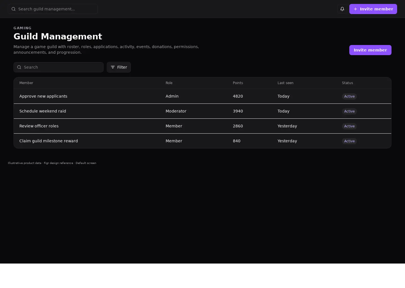Image resolution: width=405 pixels, height=288 pixels.
Task: Click the 2860 points value
Action: point(238,126)
